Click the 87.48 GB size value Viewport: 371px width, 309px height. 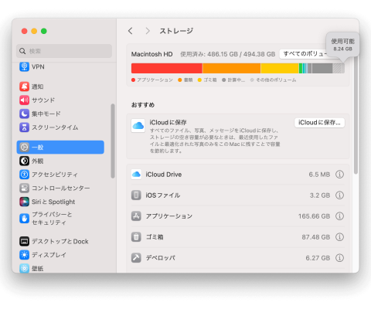pos(316,237)
